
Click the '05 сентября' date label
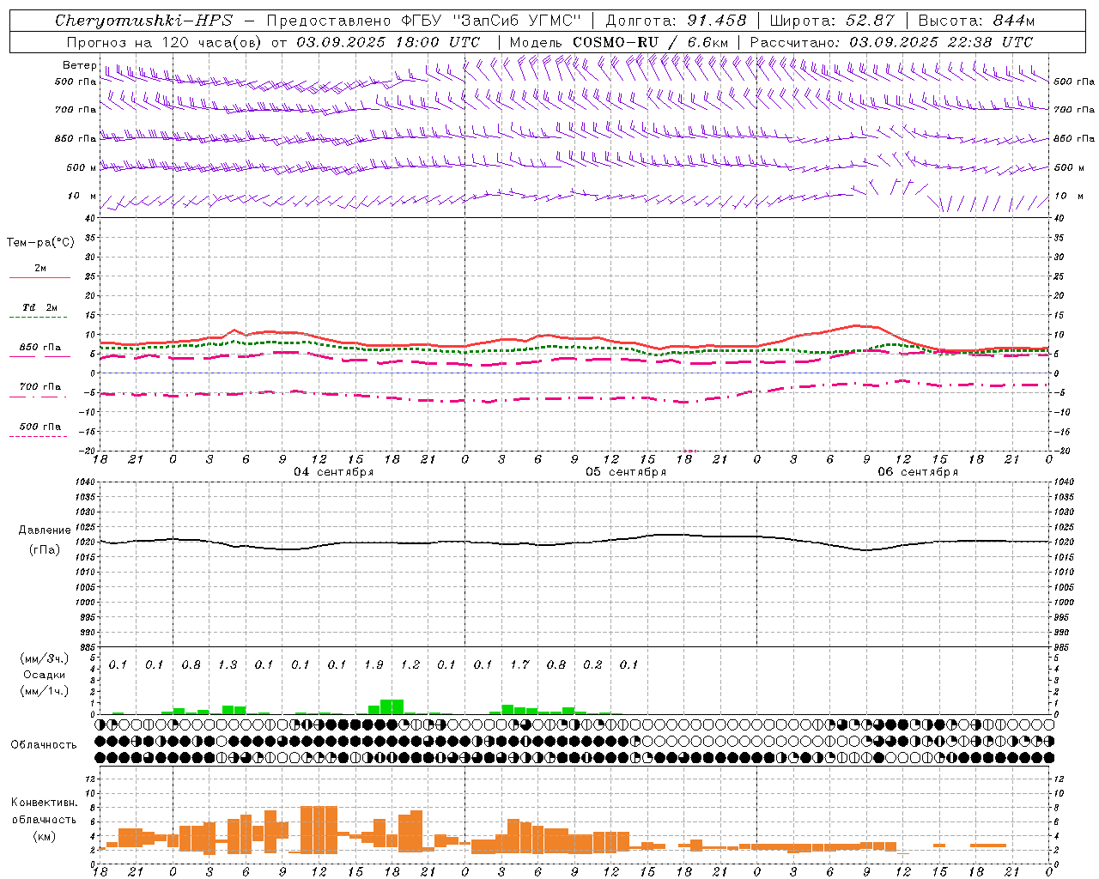626,472
